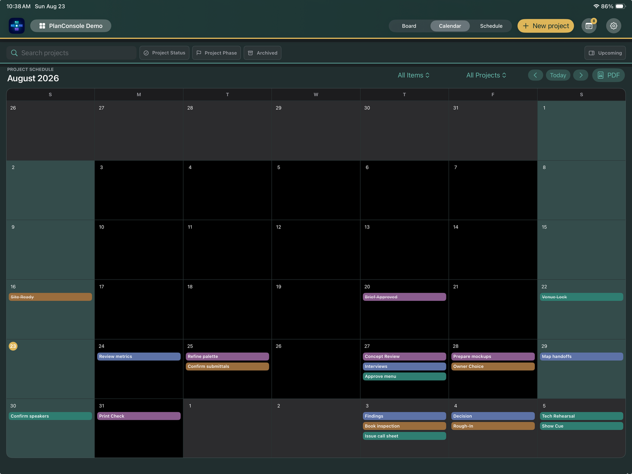
Task: Open the Interviews event
Action: [x=404, y=366]
